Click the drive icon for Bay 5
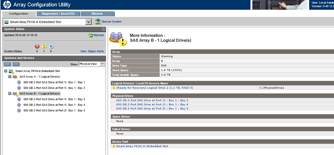The height and width of the screenshot is (155, 334). (19, 110)
